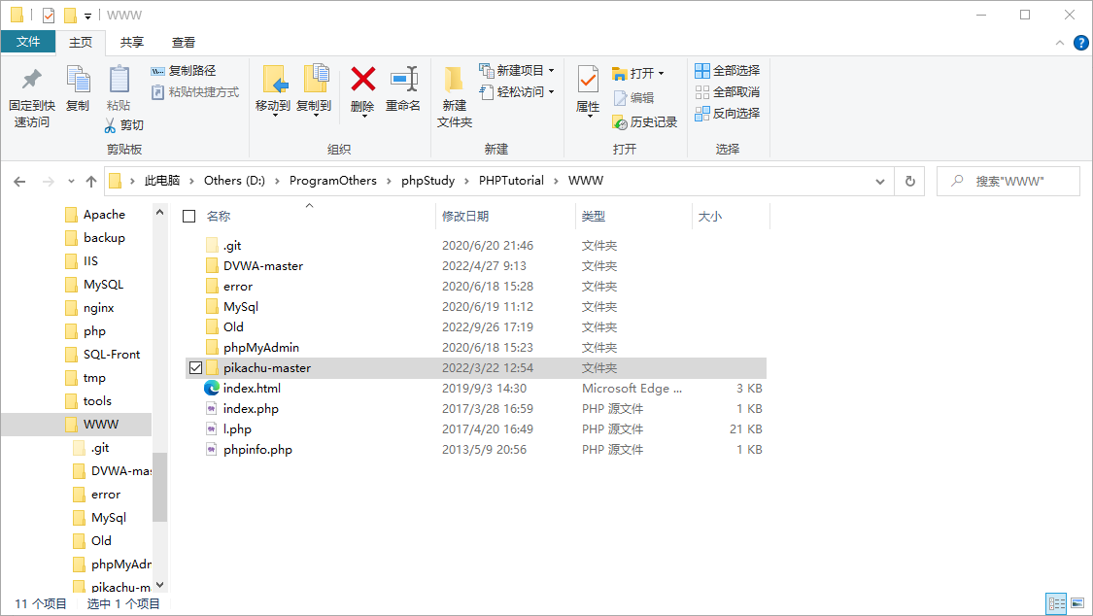Screen dimensions: 1093x616
Task: Open the address bar history dropdown
Action: pyautogui.click(x=880, y=182)
